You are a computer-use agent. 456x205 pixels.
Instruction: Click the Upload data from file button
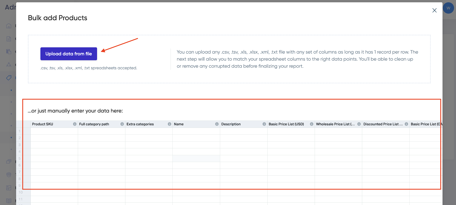[x=69, y=54]
